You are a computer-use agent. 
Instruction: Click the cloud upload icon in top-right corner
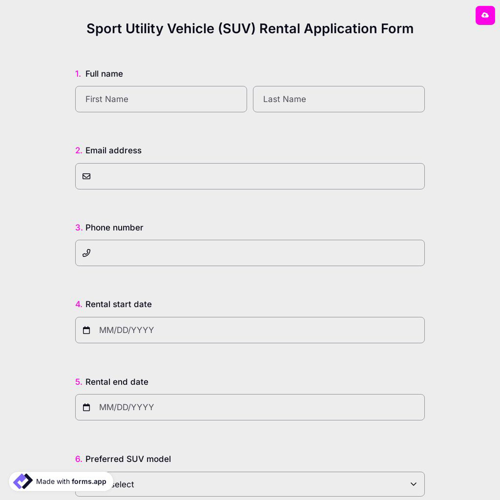tap(485, 15)
